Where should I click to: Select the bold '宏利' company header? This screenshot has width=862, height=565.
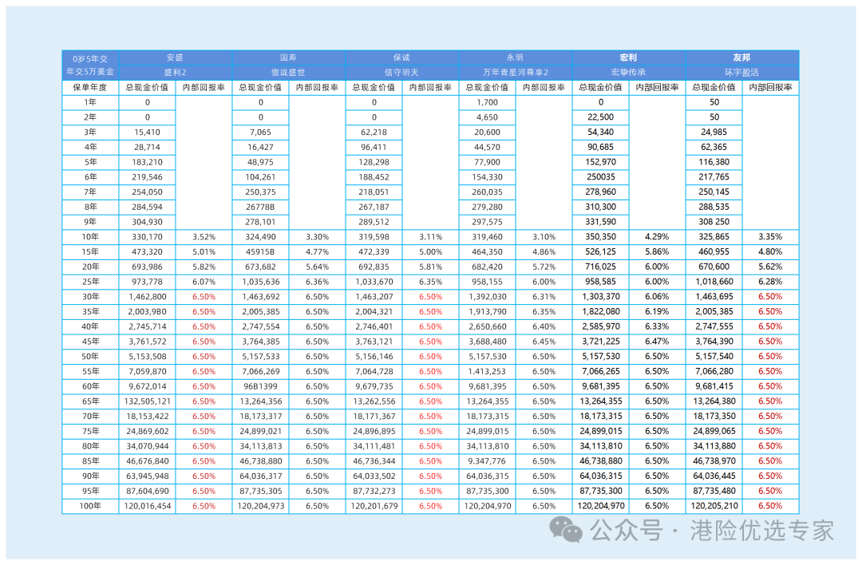tap(628, 57)
